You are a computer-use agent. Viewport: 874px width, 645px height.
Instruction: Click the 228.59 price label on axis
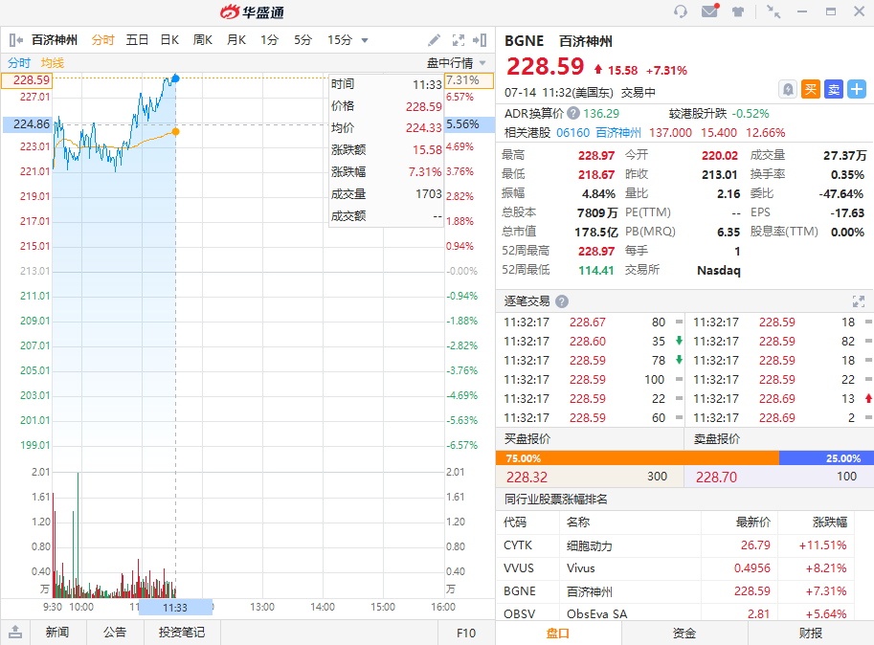pos(28,80)
